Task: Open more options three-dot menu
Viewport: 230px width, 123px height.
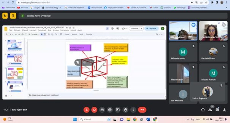Action: click(x=133, y=110)
